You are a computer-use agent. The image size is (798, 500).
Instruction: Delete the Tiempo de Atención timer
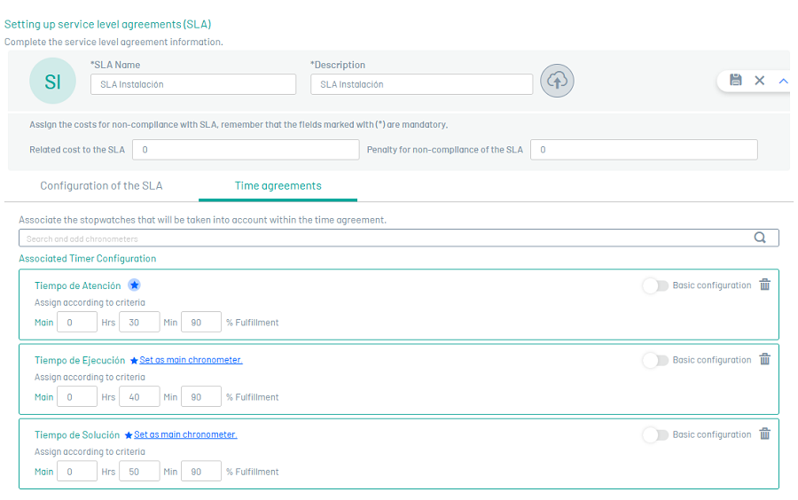pos(765,285)
